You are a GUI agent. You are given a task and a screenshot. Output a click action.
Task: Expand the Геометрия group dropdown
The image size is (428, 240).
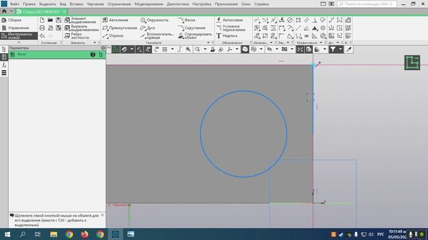point(208,43)
